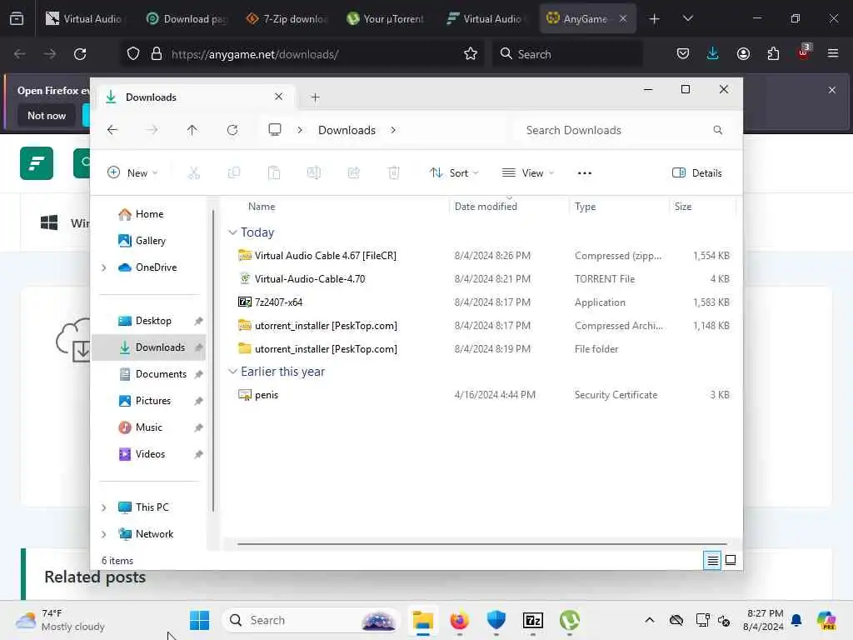853x640 pixels.
Task: Select Virtual Audio Cable 4.67 [FileCR] file
Action: pyautogui.click(x=482, y=256)
